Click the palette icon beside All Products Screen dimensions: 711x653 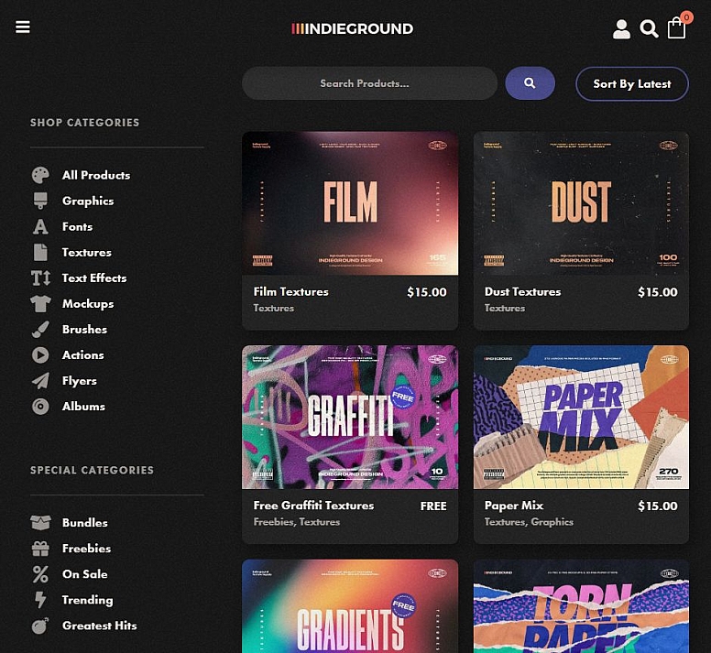click(x=40, y=175)
